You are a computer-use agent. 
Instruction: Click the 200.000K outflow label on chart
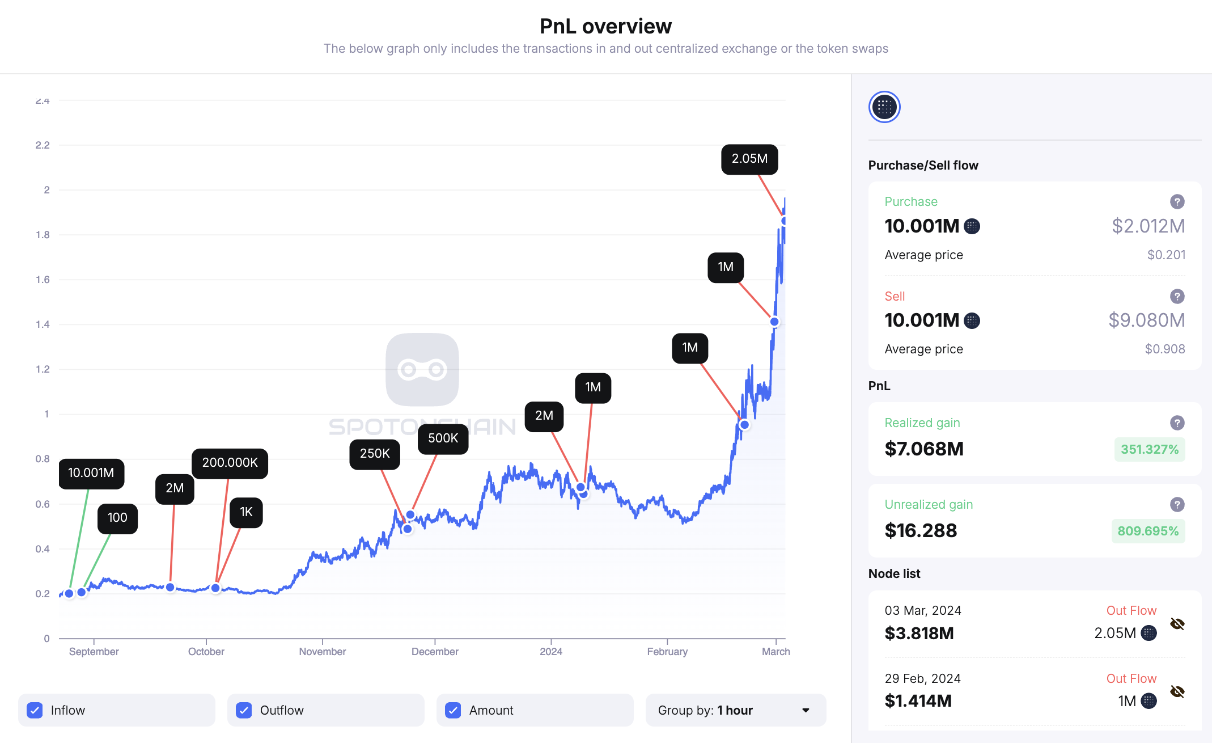tap(230, 463)
